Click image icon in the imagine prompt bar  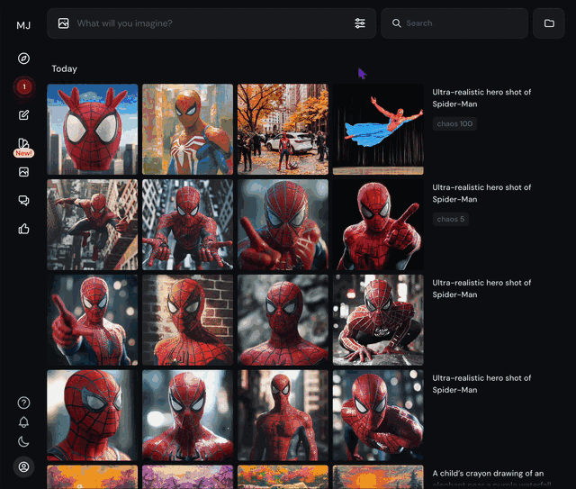[64, 23]
